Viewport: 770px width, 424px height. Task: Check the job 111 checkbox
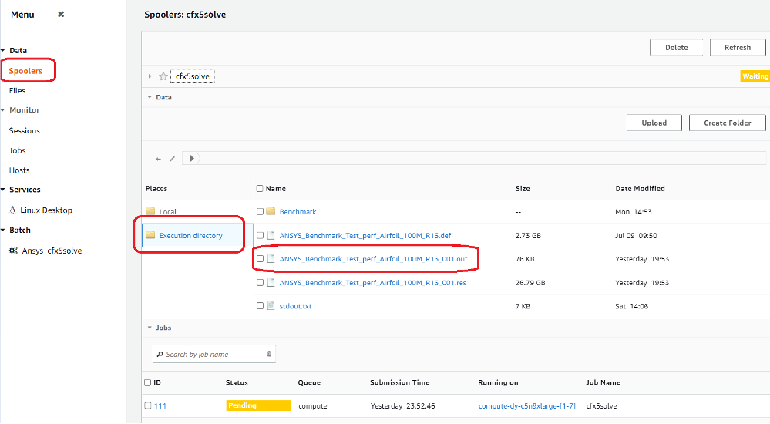pyautogui.click(x=148, y=405)
